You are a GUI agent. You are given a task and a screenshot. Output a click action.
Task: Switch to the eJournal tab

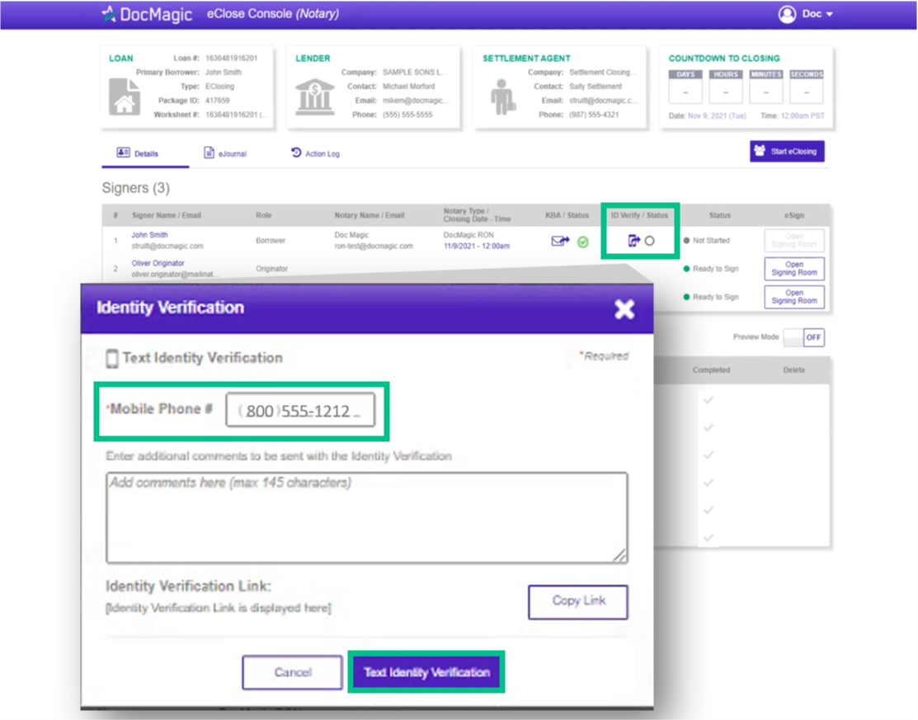coord(225,153)
